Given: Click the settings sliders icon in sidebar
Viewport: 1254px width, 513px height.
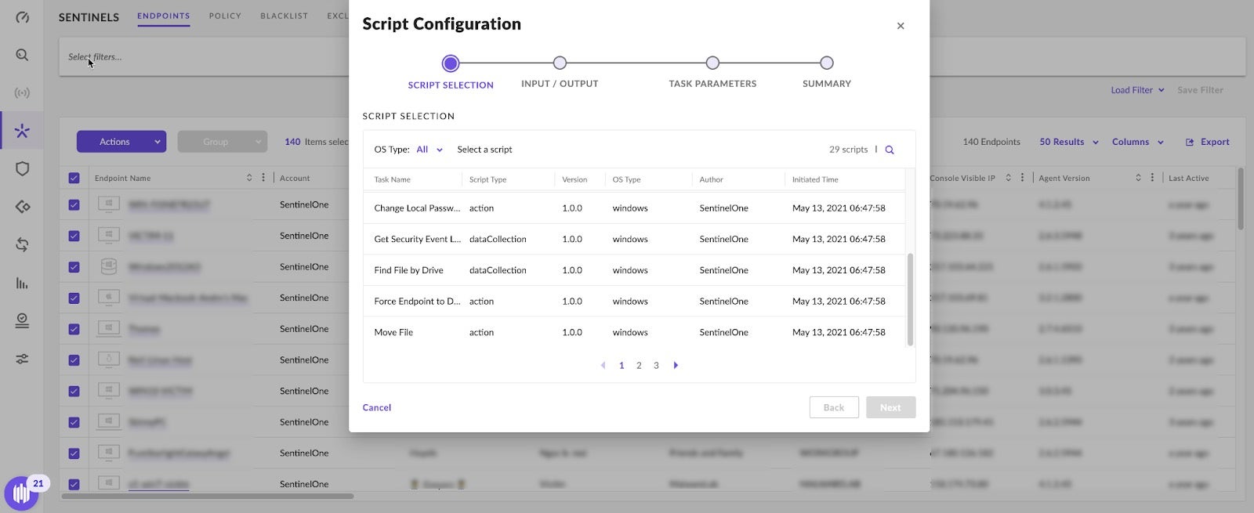Looking at the screenshot, I should [x=22, y=359].
